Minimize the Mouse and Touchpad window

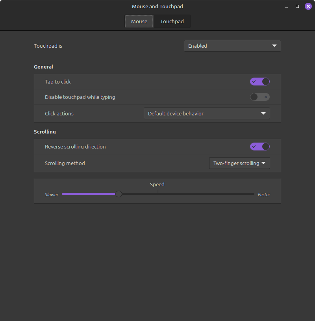[286, 6]
